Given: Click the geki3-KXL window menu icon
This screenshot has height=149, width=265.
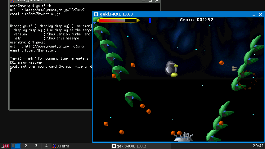Looking at the screenshot, I should (x=96, y=14).
